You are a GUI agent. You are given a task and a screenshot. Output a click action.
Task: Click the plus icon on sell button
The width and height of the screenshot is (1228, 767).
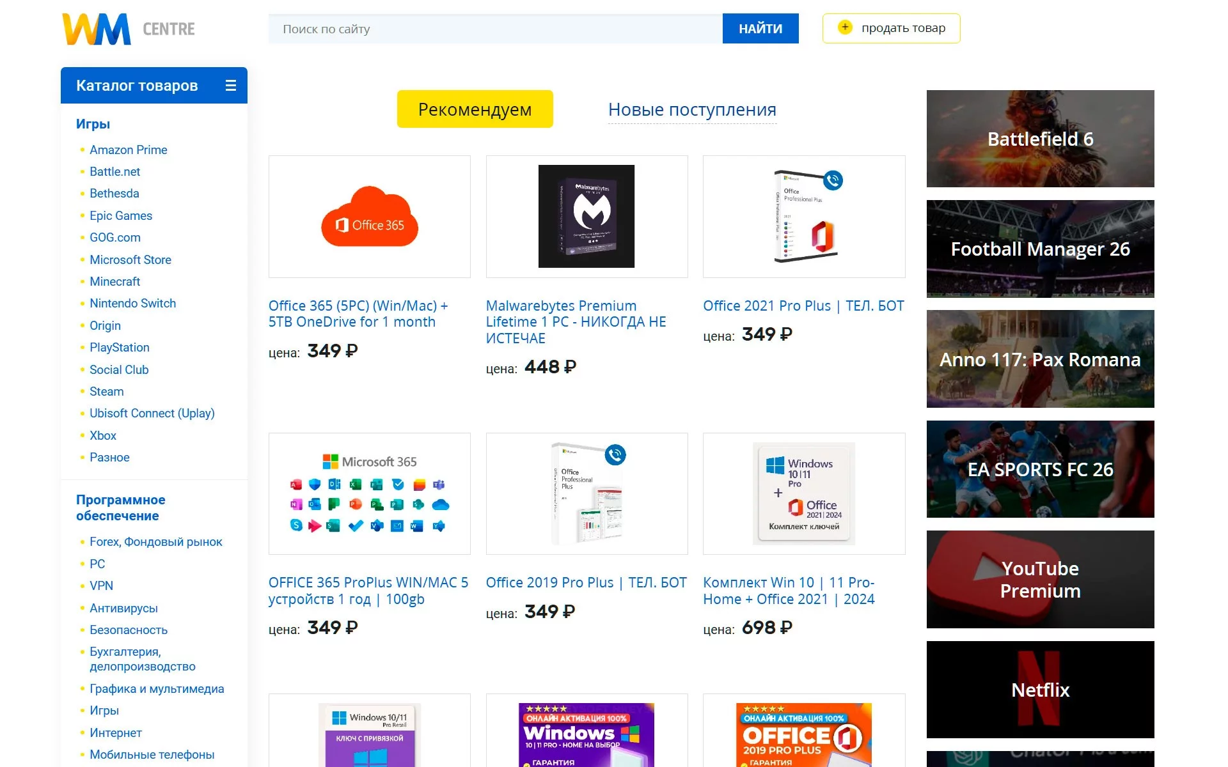(x=845, y=27)
